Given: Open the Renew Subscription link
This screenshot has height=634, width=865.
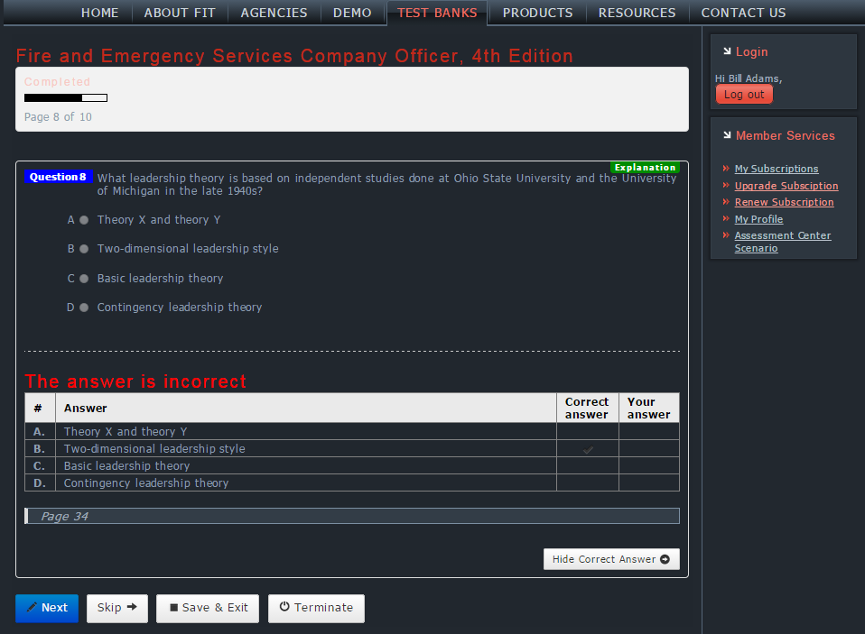Looking at the screenshot, I should point(784,202).
